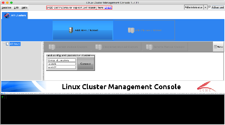The image size is (225, 125).
Task: Select All Hosts in the tree
Action: 15,44
